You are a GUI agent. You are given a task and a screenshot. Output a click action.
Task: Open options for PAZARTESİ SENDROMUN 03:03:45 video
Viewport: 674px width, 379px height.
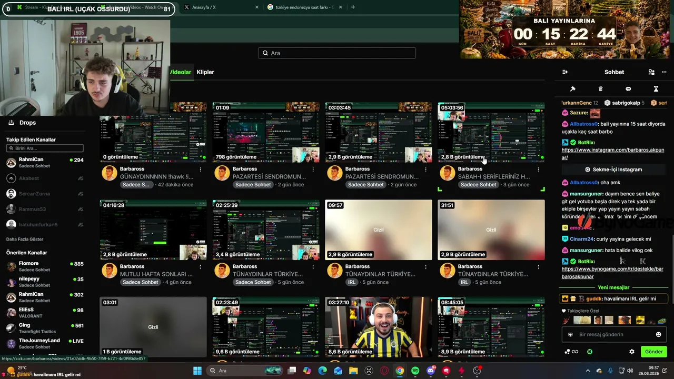(426, 169)
